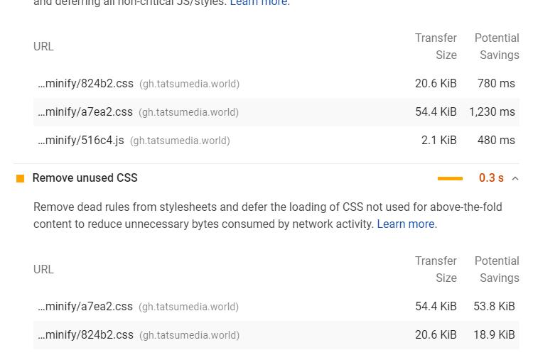Viewport: 533px width, 355px height.
Task: Select the 2.1 KiB transfer size value
Action: (x=438, y=141)
